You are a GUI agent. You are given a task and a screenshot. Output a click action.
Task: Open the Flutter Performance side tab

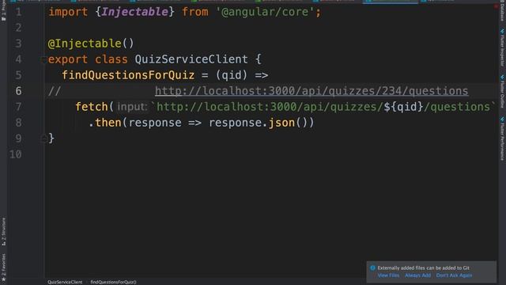click(502, 139)
